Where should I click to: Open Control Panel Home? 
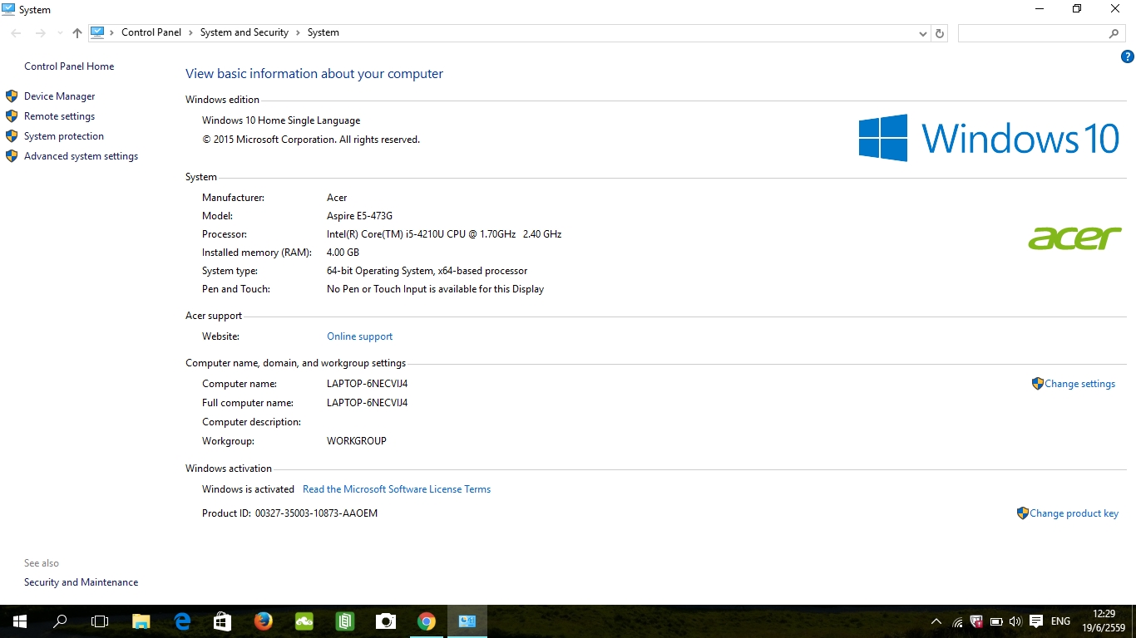(69, 66)
